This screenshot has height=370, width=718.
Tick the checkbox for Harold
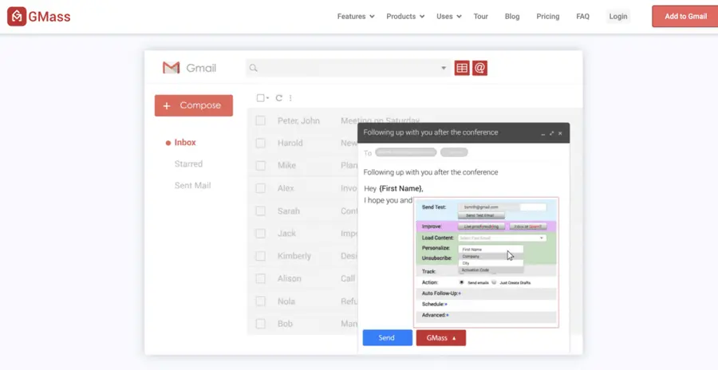(261, 144)
